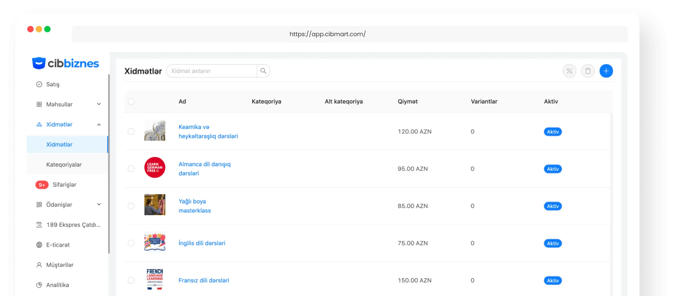675x296 pixels.
Task: Open 189 Ekspres Çatdırılma sidebar item
Action: (73, 225)
